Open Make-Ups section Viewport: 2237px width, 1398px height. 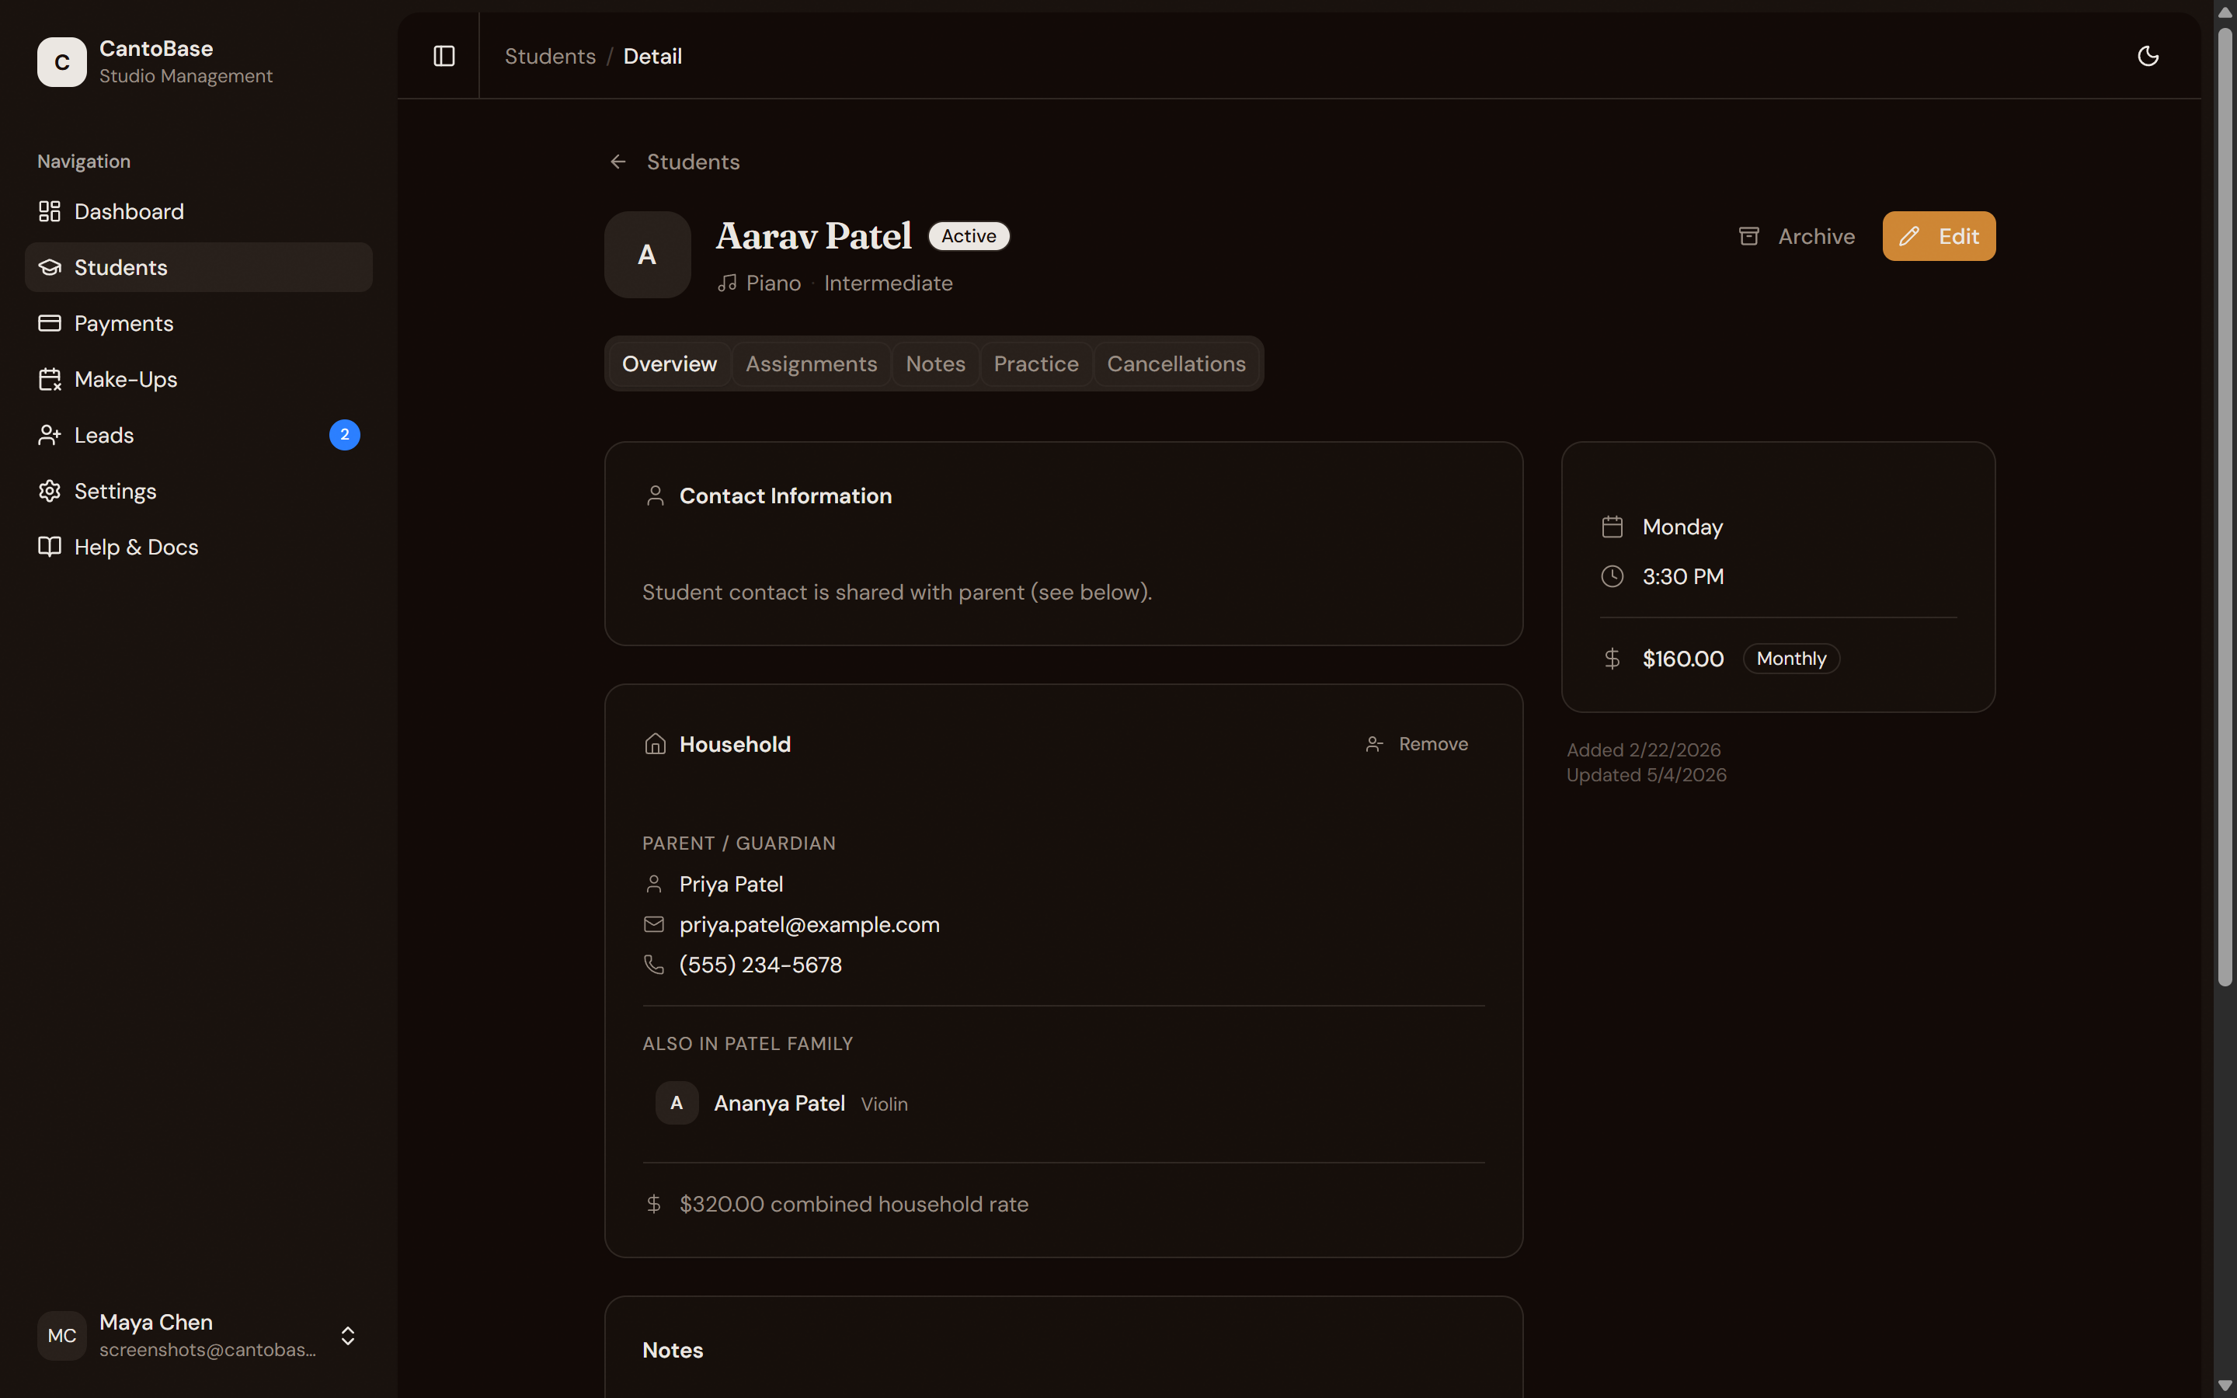199,379
